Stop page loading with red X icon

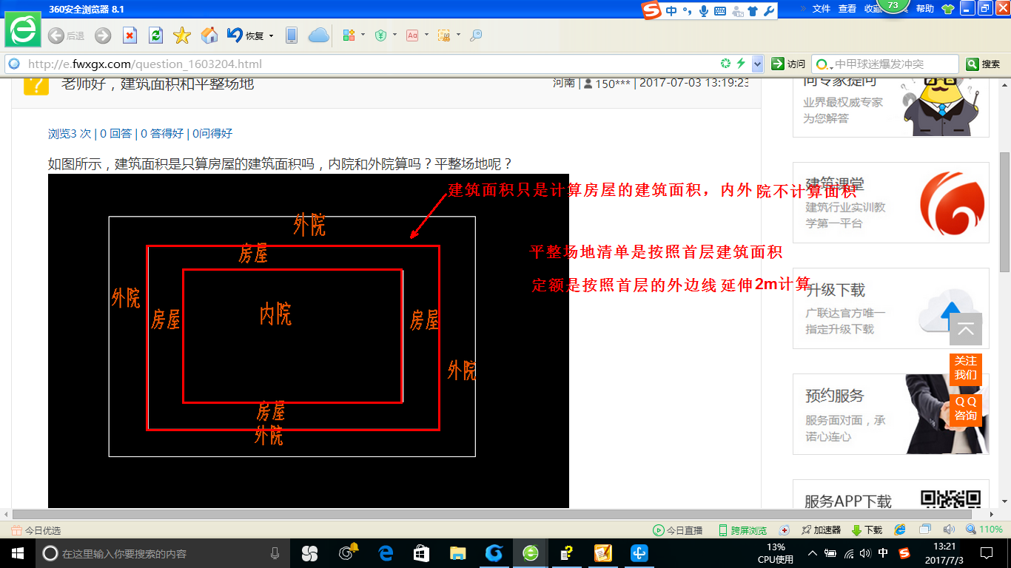130,35
